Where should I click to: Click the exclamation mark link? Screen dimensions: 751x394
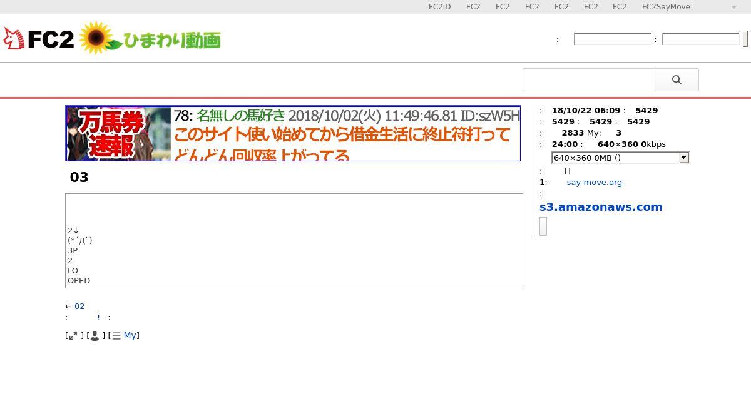(98, 318)
